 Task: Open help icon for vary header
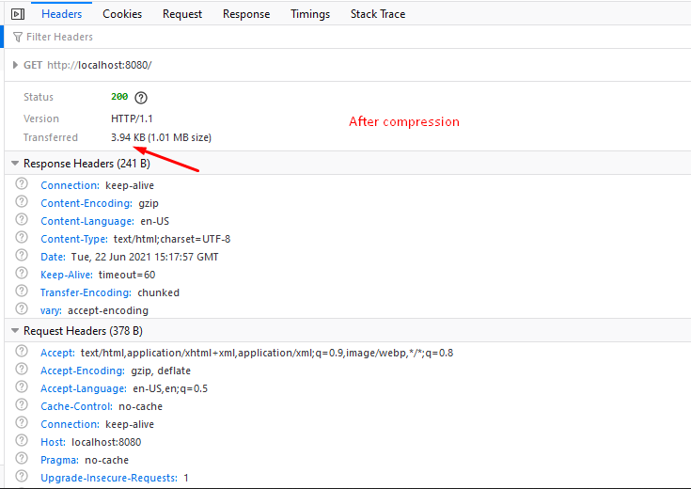(21, 308)
